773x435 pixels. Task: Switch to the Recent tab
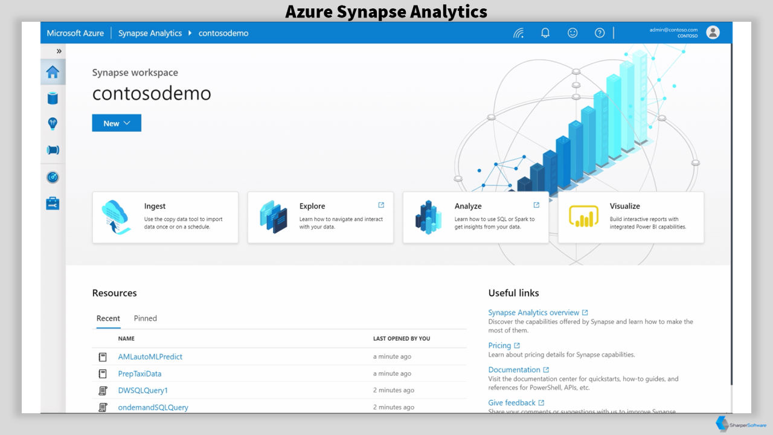(x=108, y=318)
